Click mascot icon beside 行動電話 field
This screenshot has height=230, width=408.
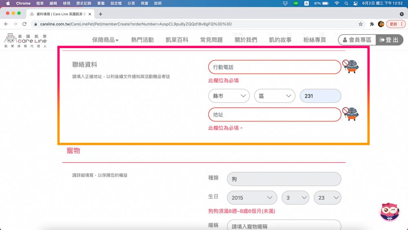350,67
